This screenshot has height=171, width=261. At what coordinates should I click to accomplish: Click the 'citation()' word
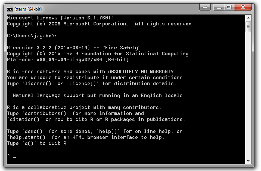point(24,119)
